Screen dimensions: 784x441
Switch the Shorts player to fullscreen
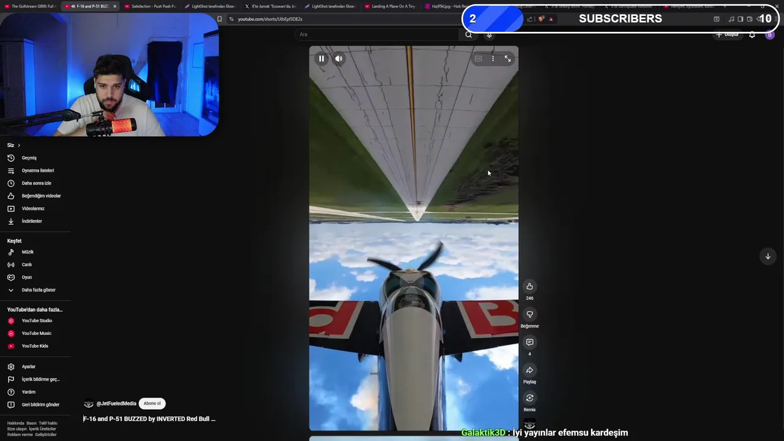pos(508,59)
